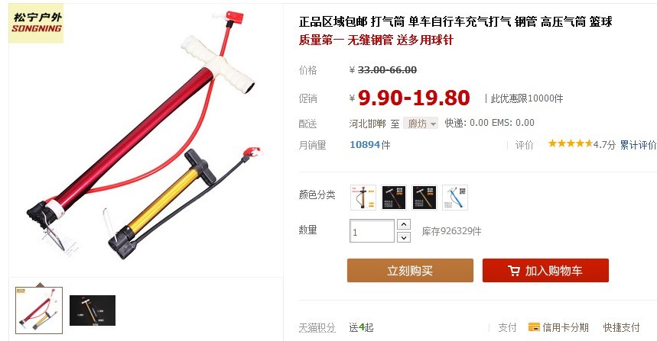Click the 快捷支付 payment option
This screenshot has height=341, width=657.
tap(621, 327)
